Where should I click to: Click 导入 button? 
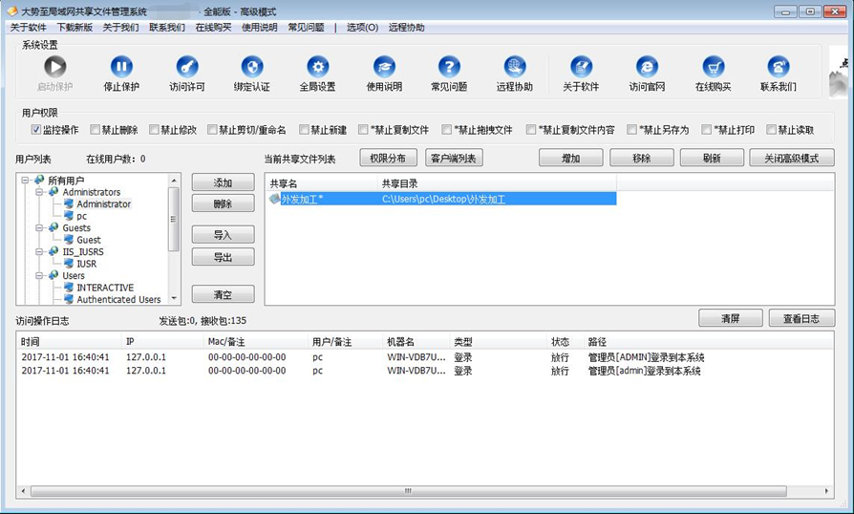tap(223, 235)
